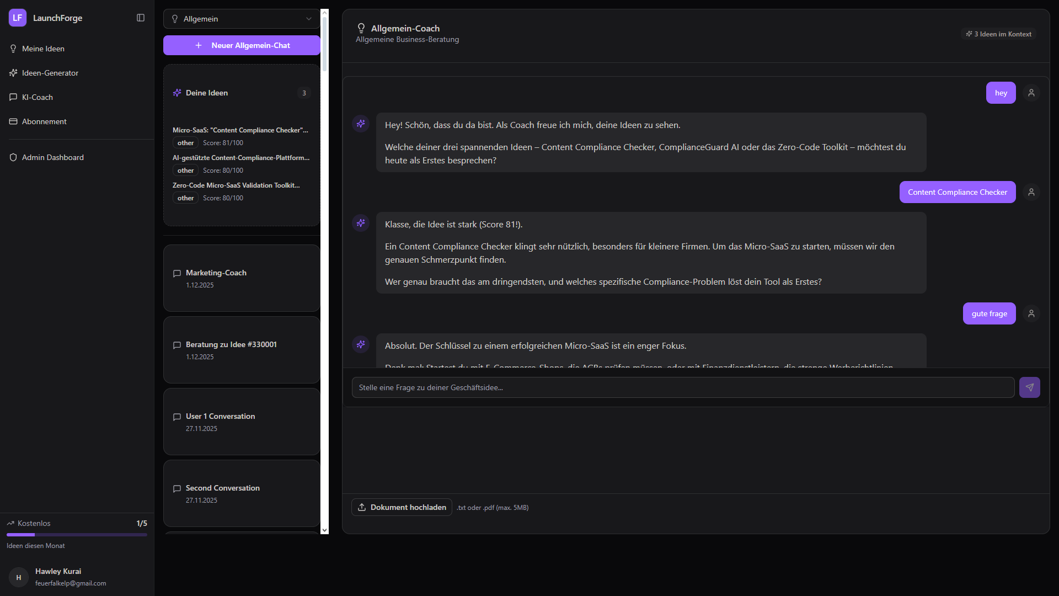
Task: Click the dropdown chevron next to Allgemein
Action: [308, 19]
